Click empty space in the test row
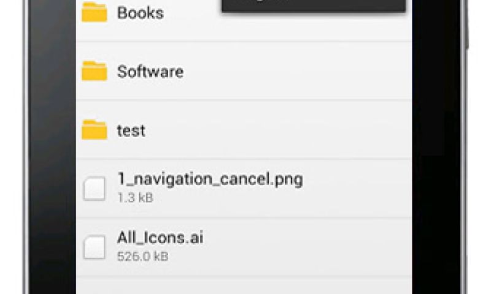Screen dimensions: 491x294 (276, 130)
